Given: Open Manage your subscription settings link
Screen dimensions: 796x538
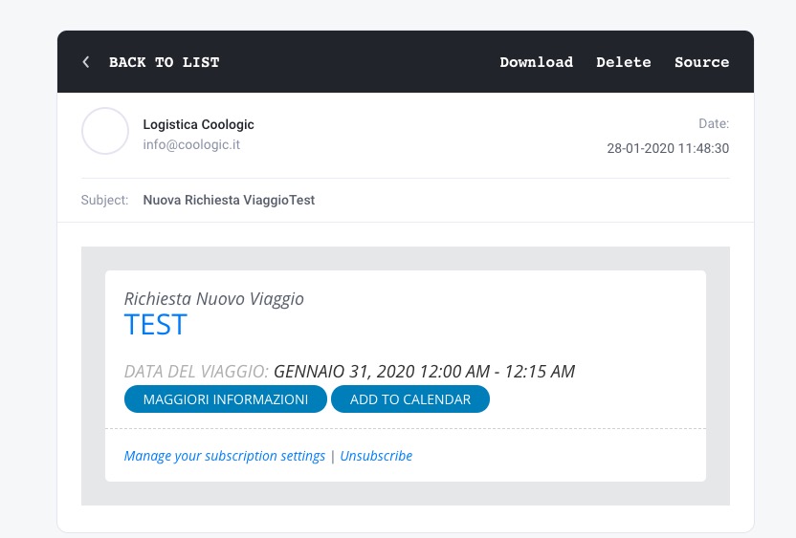Looking at the screenshot, I should [225, 456].
